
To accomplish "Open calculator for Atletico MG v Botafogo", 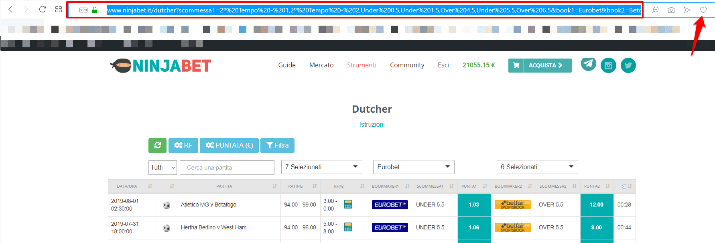I will point(348,205).
